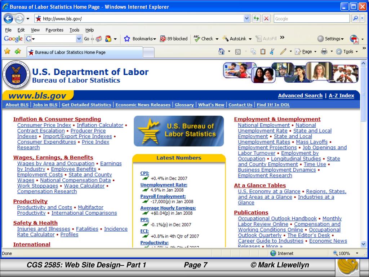Image resolution: width=369 pixels, height=277 pixels.
Task: Open the File menu
Action: 8,30
